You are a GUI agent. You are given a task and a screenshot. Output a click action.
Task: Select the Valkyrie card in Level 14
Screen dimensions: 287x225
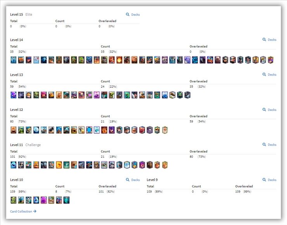[x=112, y=60]
